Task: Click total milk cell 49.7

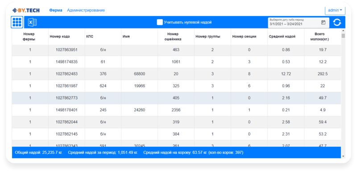Action: click(323, 98)
